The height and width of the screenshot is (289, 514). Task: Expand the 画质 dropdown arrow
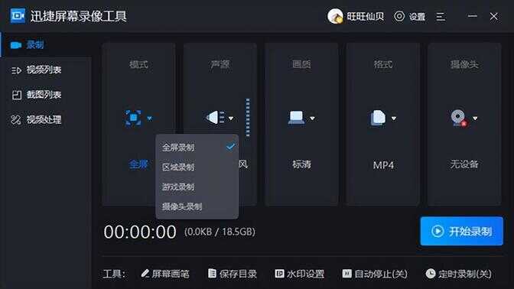tap(312, 119)
